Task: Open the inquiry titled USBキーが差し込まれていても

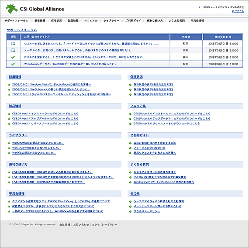Action: click(x=91, y=44)
